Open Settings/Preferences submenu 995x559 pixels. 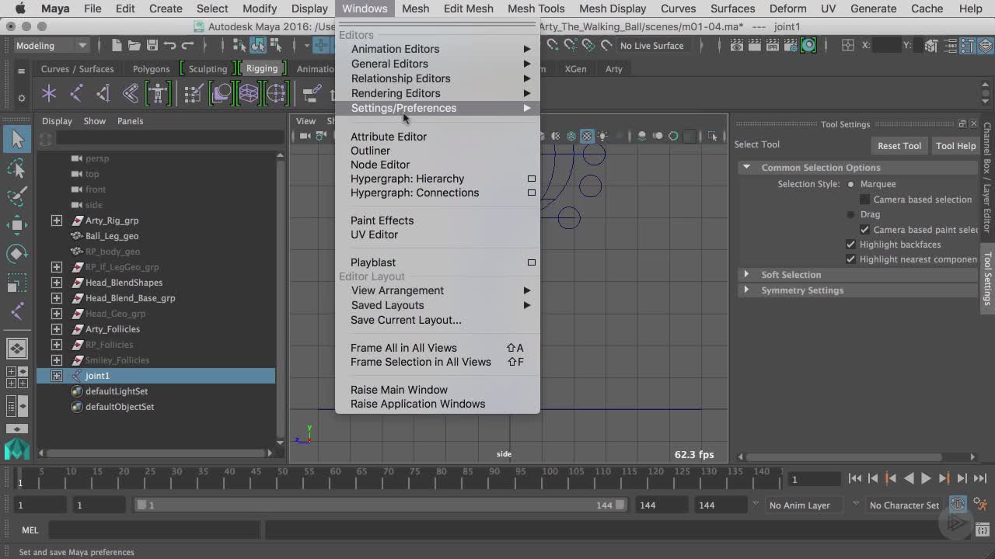pyautogui.click(x=438, y=108)
